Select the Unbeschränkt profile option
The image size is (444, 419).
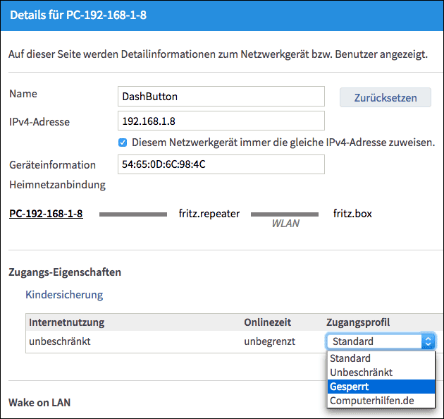point(361,372)
